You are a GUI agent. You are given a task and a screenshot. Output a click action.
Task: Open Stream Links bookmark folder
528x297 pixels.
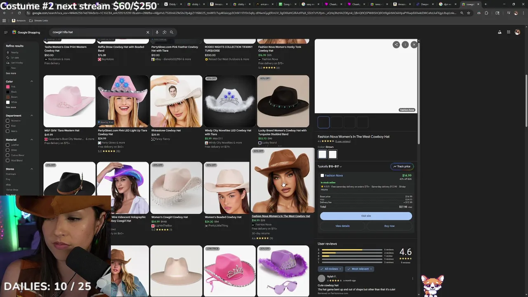[39, 21]
